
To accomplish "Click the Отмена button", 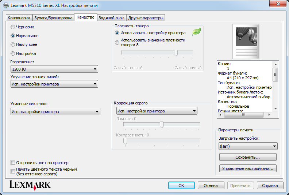I will (x=211, y=186).
